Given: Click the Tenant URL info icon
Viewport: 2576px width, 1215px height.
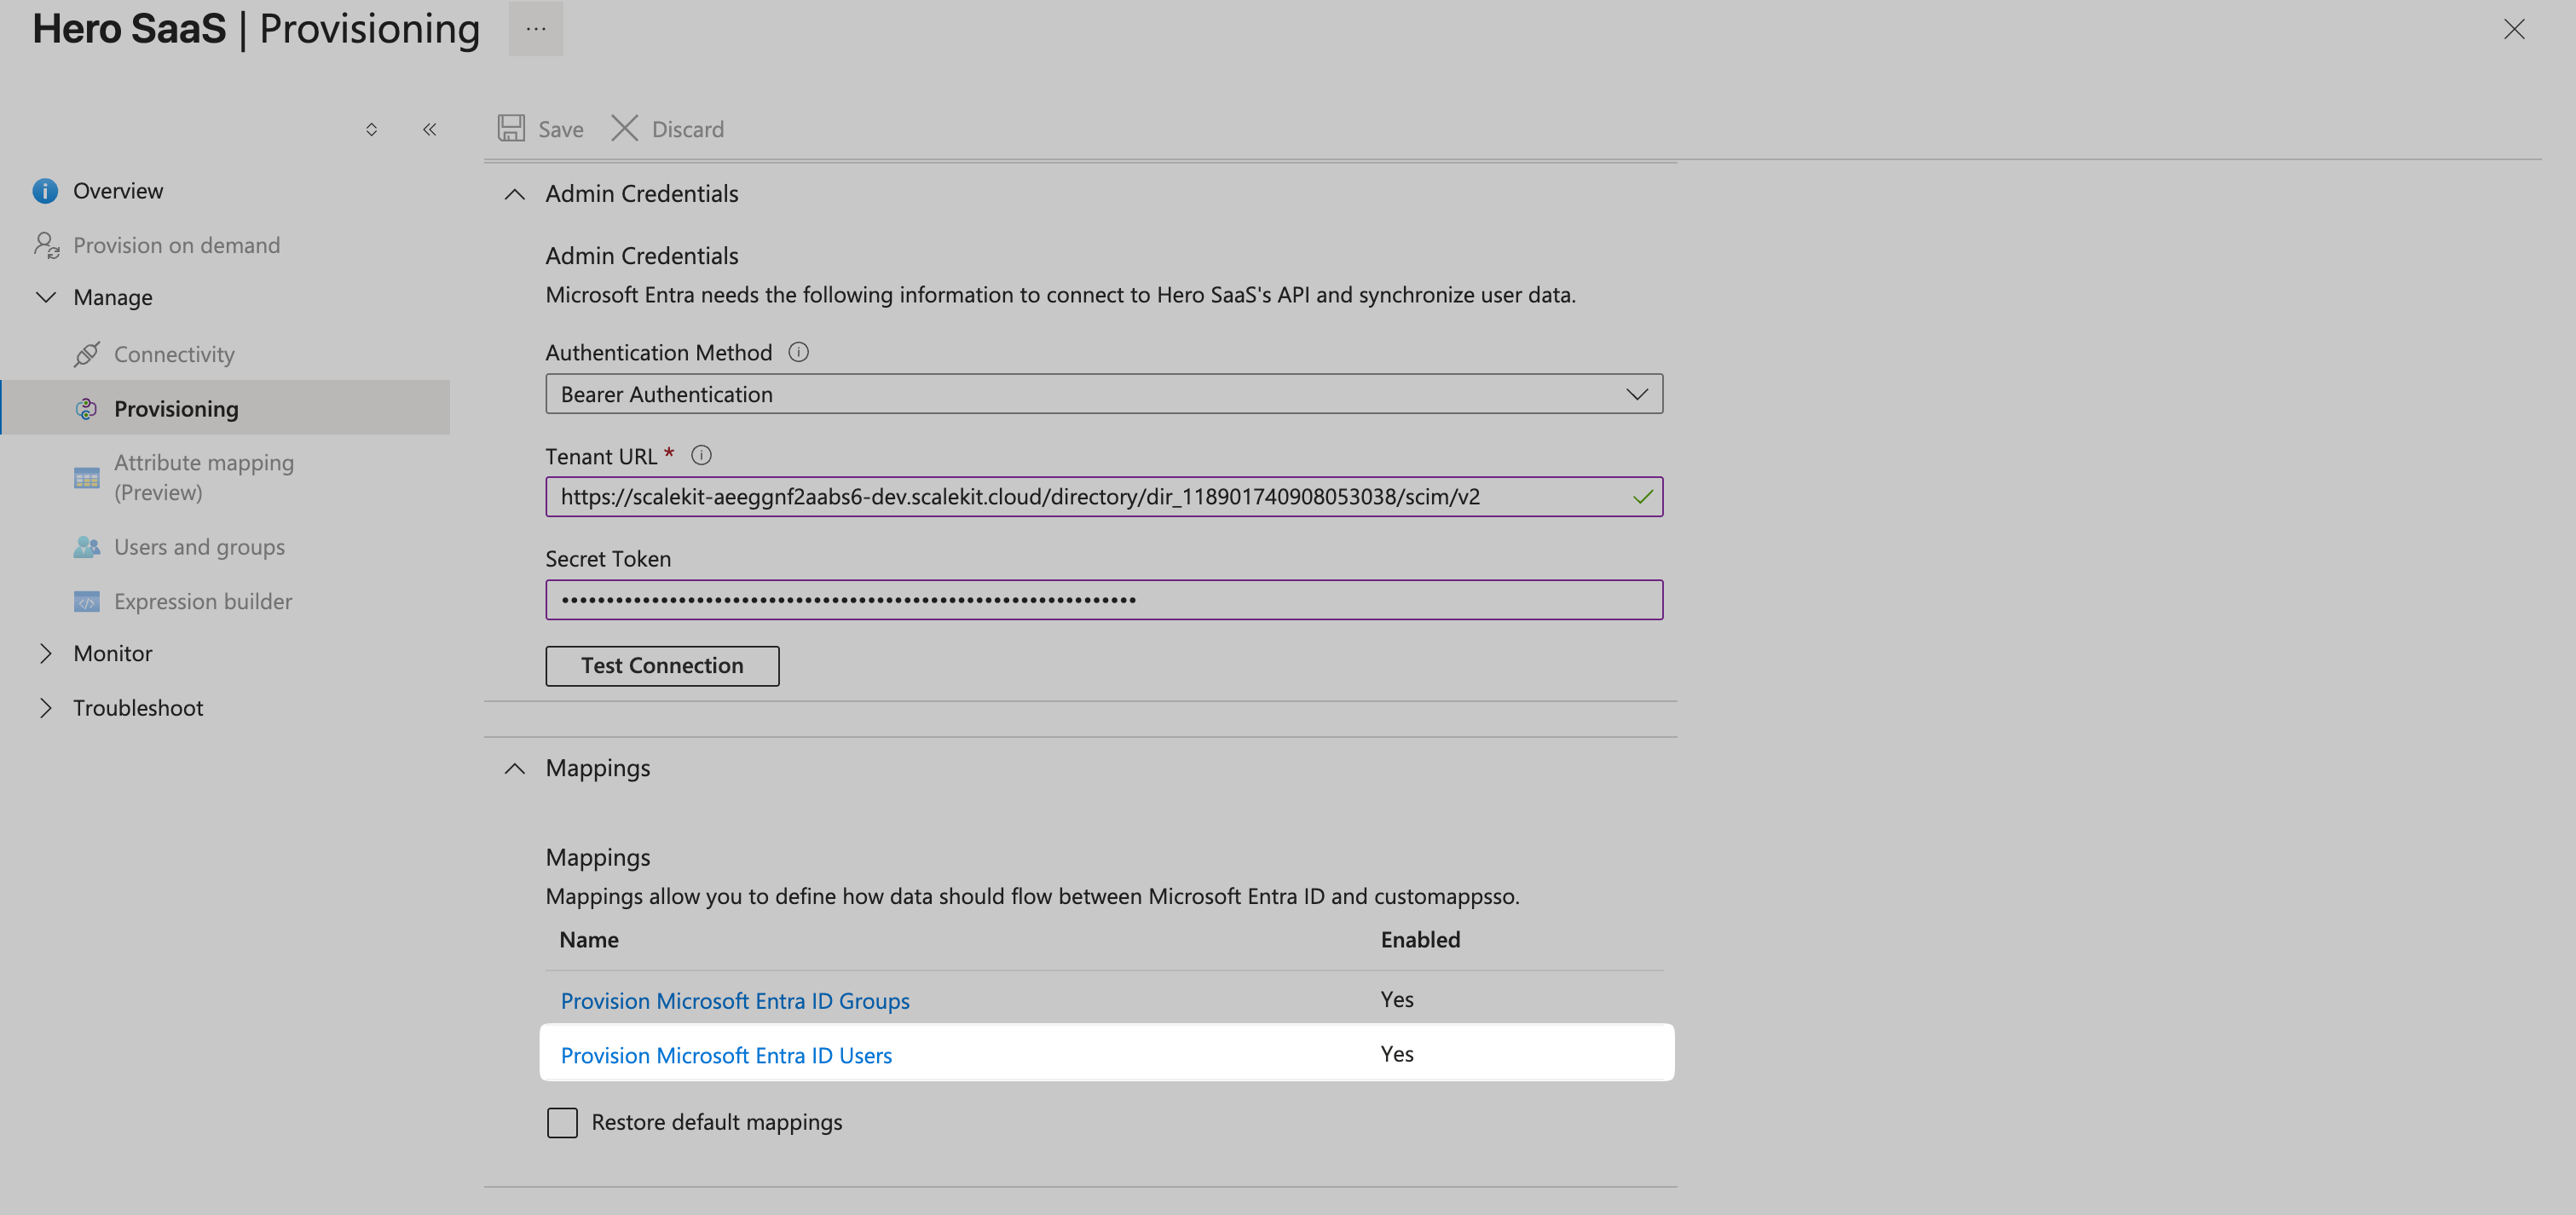Looking at the screenshot, I should point(701,455).
